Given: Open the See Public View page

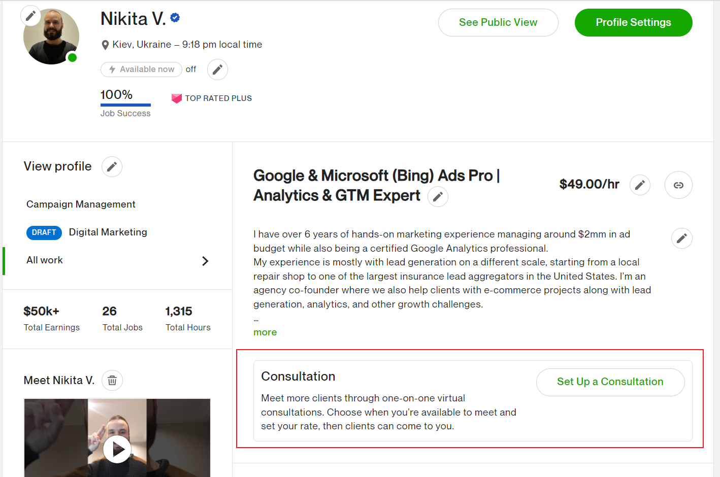Looking at the screenshot, I should (498, 22).
